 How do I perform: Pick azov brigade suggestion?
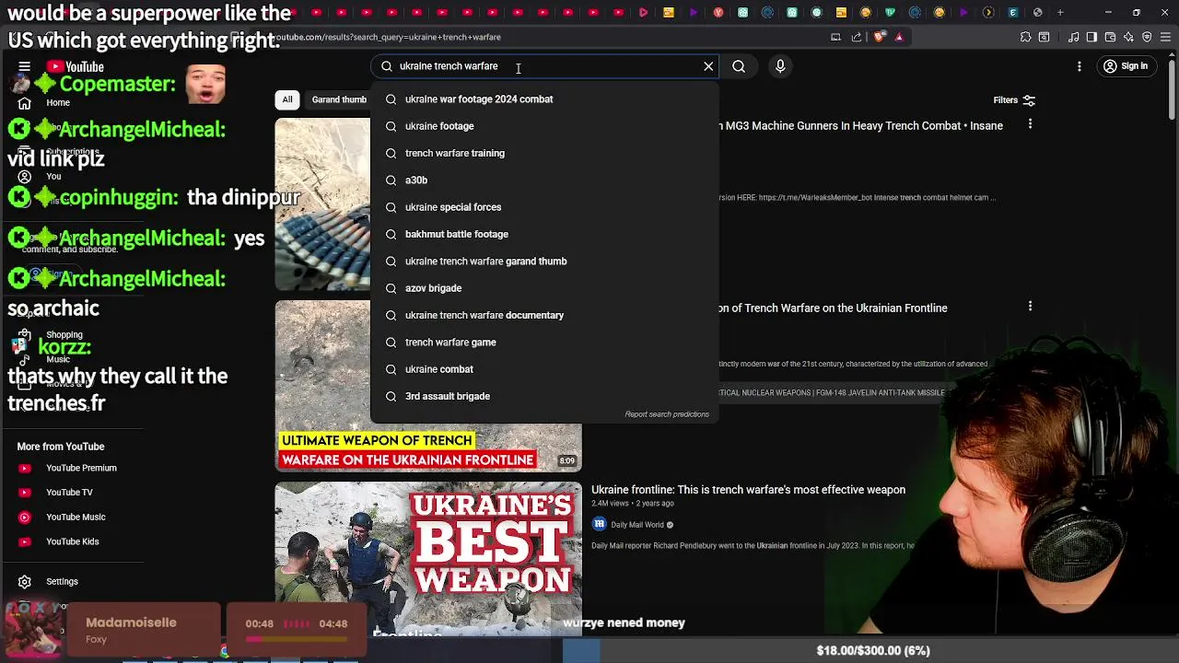pyautogui.click(x=544, y=288)
